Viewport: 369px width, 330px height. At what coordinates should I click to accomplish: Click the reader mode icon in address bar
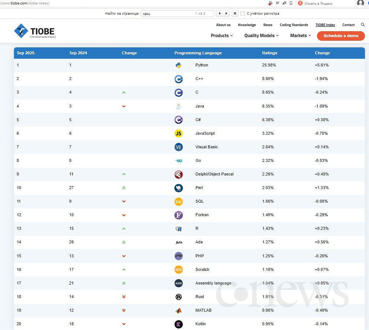[x=277, y=3]
